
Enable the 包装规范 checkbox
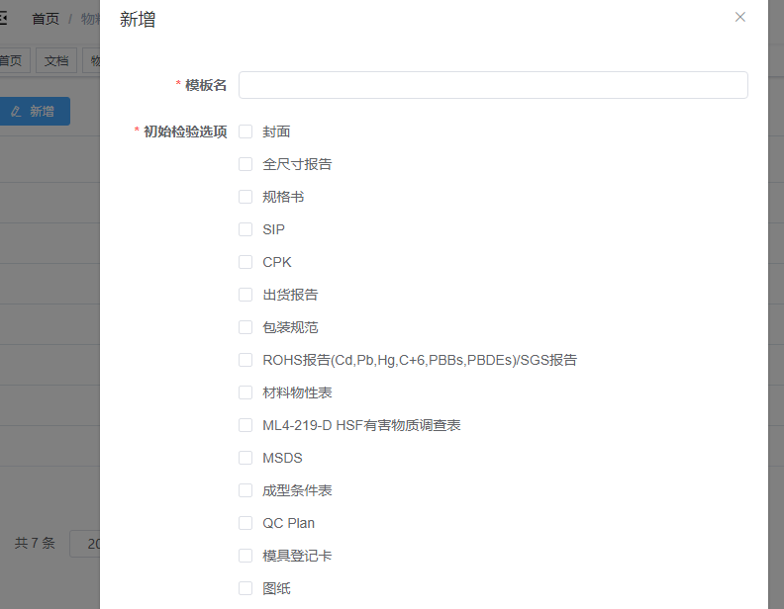pos(245,327)
